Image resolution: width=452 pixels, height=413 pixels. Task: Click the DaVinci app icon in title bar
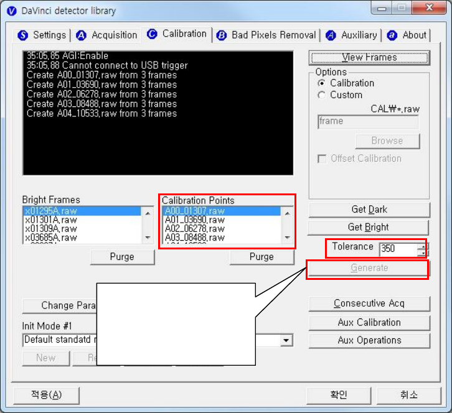12,11
